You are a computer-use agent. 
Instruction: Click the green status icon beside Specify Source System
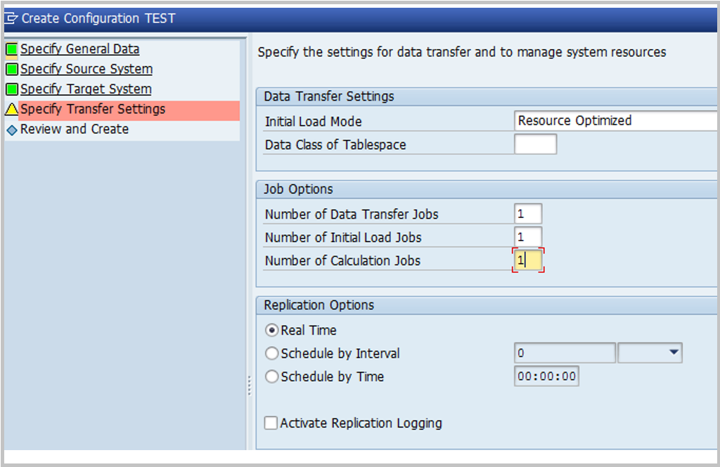click(12, 69)
